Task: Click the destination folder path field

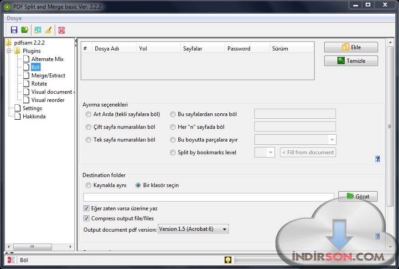Action: [x=209, y=197]
